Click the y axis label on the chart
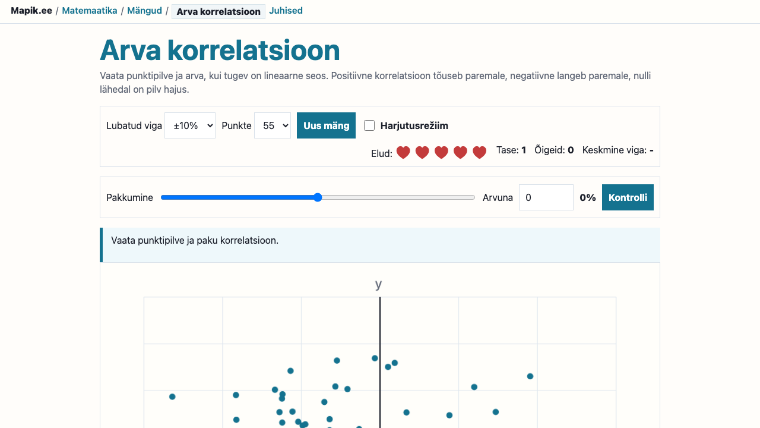Screen dimensions: 760x428 (378, 284)
